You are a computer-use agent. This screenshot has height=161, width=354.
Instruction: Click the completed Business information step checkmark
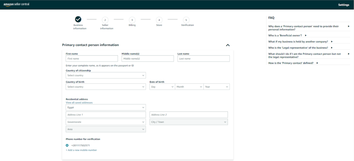pyautogui.click(x=78, y=19)
